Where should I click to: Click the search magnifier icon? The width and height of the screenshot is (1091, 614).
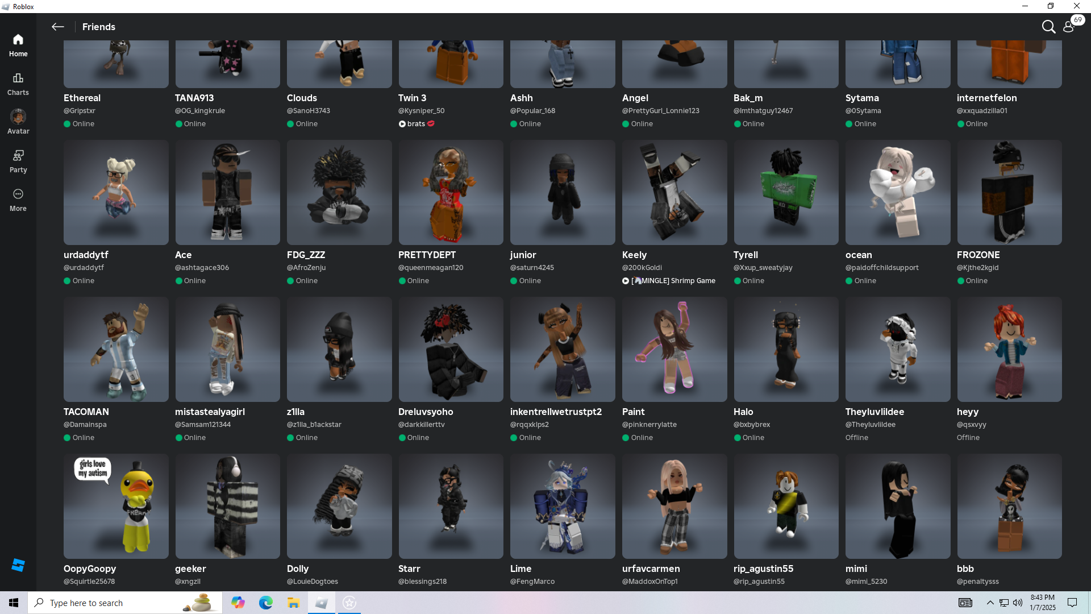pyautogui.click(x=1048, y=27)
